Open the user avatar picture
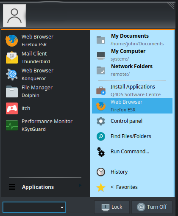The width and height of the screenshot is (178, 216). (x=14, y=16)
